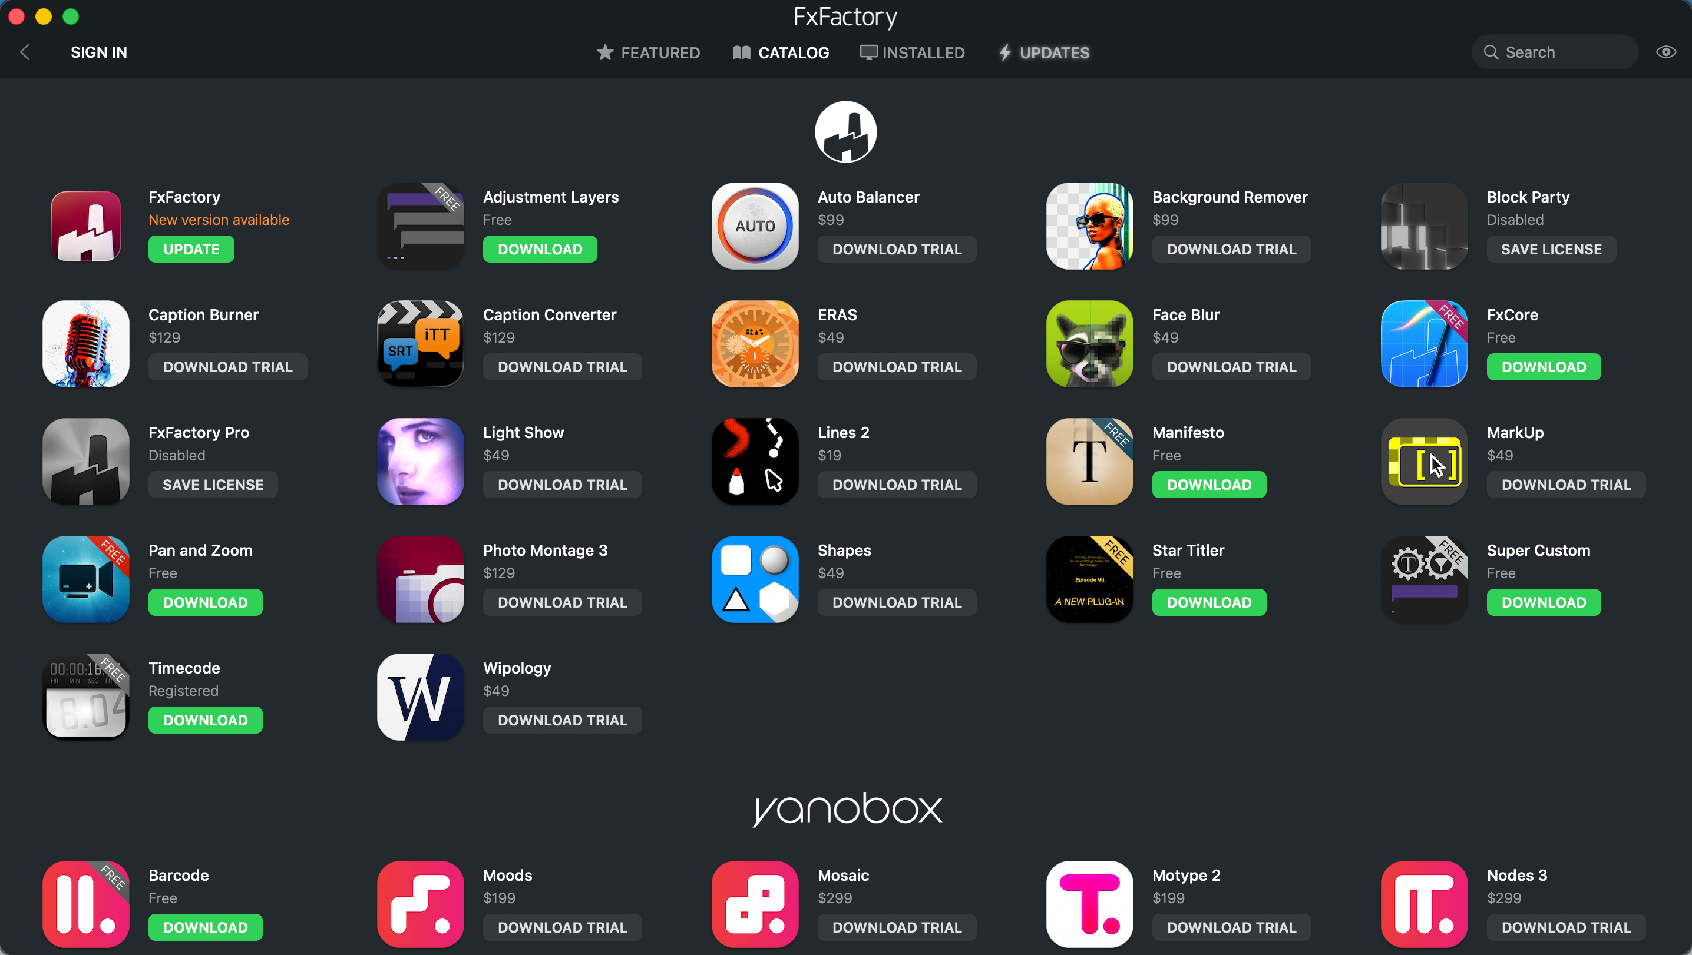Switch to the Featured tab
Screen dimensions: 1692x955
click(648, 52)
